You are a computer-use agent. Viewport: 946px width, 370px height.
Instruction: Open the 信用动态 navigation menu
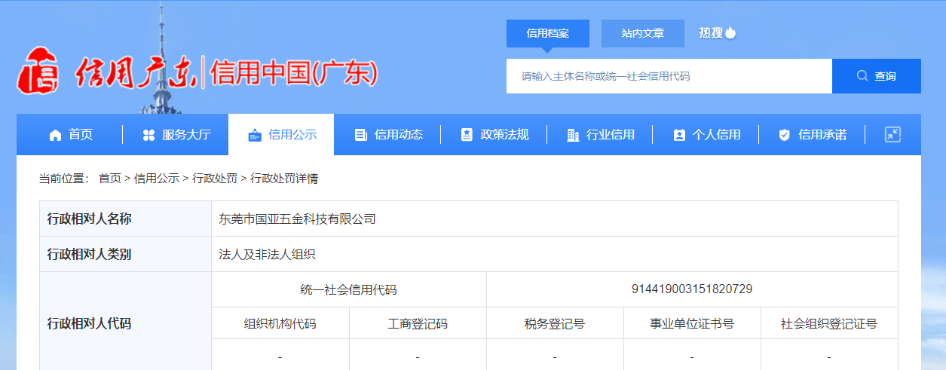coord(387,135)
